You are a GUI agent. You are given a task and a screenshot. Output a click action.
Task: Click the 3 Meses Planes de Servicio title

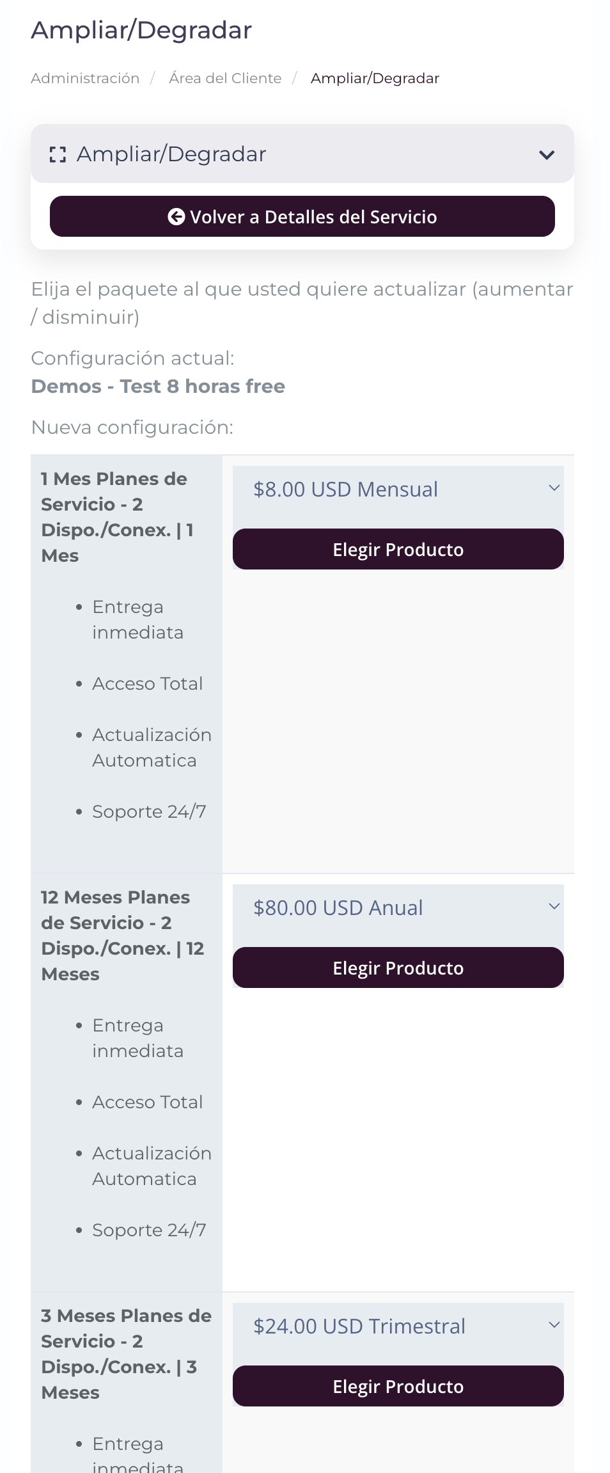pyautogui.click(x=126, y=1354)
